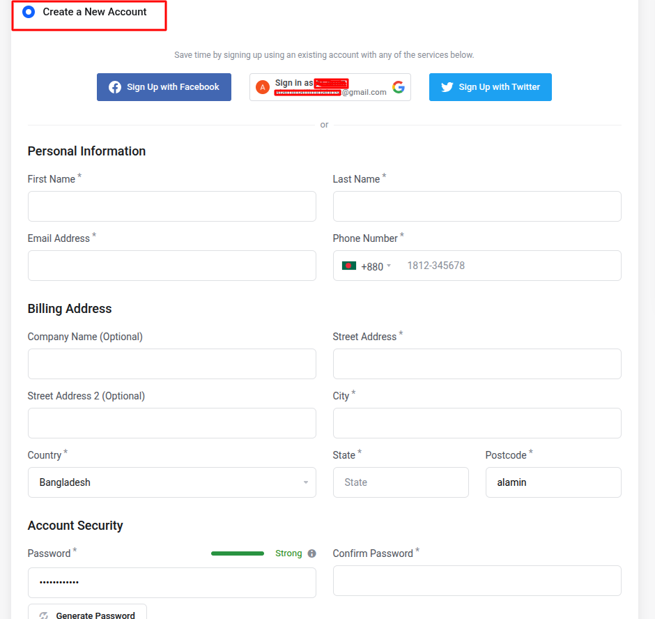The width and height of the screenshot is (655, 619).
Task: Click the Generate Password button
Action: click(88, 613)
